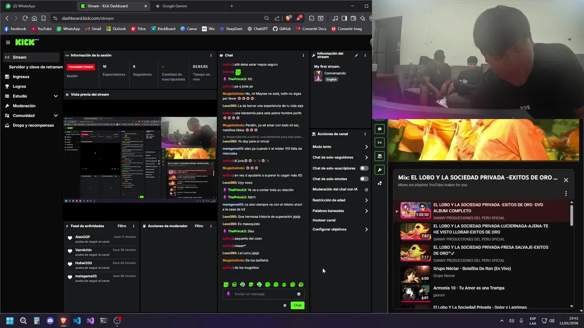Open the ChatGPT bookmark
The width and height of the screenshot is (584, 328).
click(258, 29)
